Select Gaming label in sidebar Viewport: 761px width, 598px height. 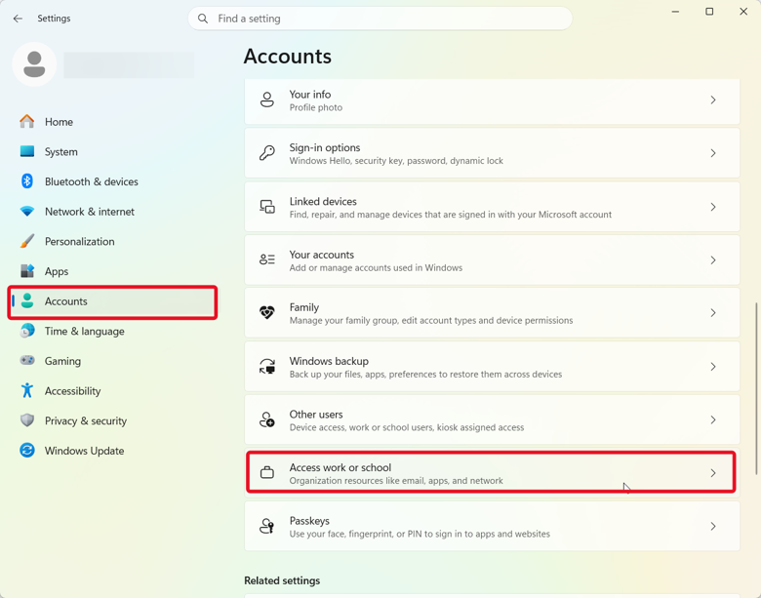click(62, 361)
